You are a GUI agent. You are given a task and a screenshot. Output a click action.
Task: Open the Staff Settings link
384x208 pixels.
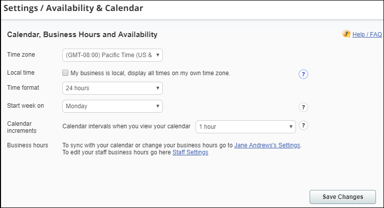click(x=190, y=152)
